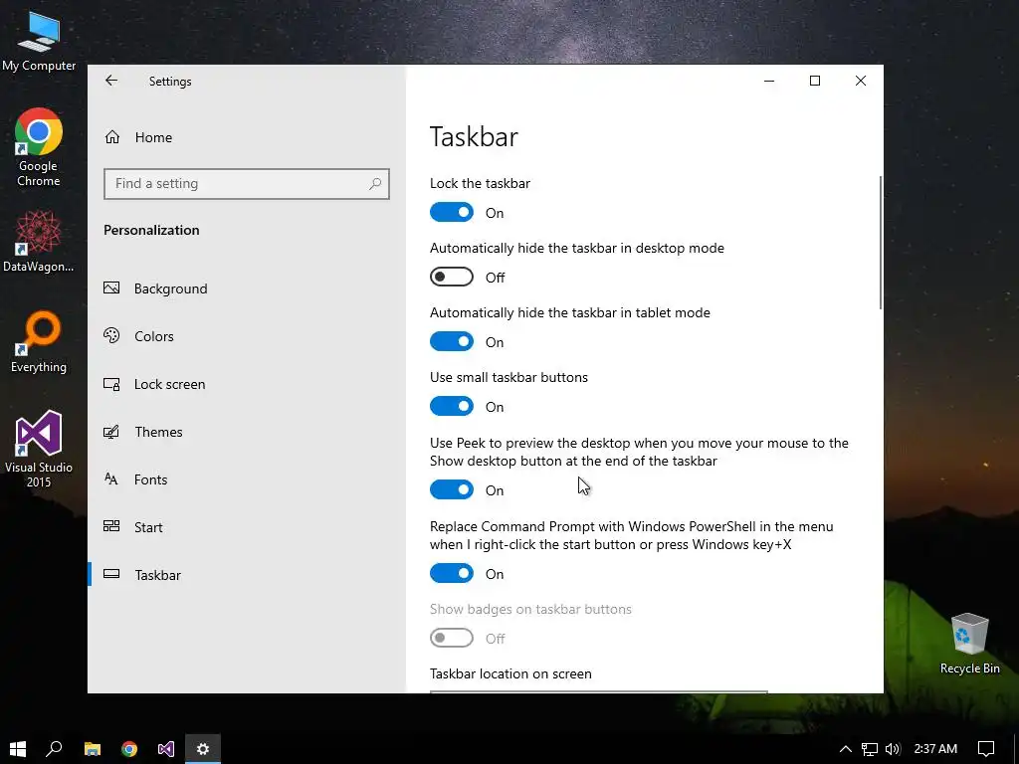This screenshot has width=1019, height=764.
Task: Select My Computer desktop icon
Action: click(x=39, y=40)
